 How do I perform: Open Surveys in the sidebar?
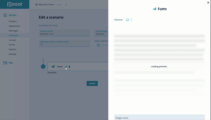[13, 40]
